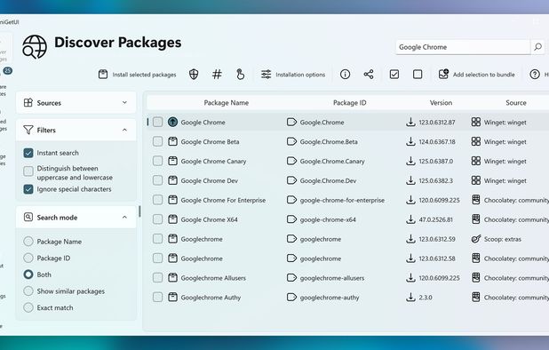
Task: Click download icon beside 123.0.6312.87
Action: pos(410,122)
